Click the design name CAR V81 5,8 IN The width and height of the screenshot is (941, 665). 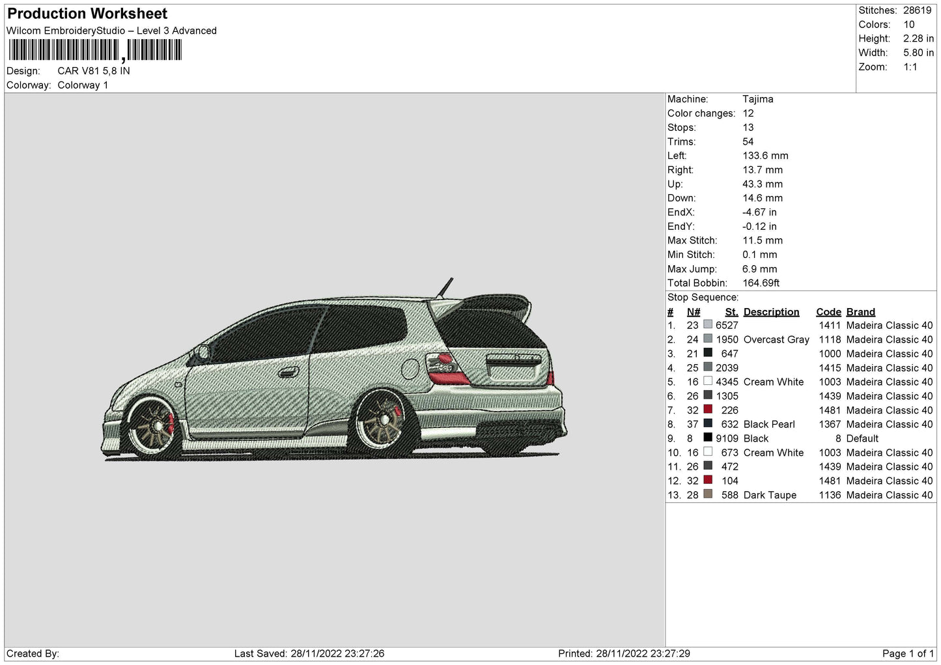(x=93, y=71)
